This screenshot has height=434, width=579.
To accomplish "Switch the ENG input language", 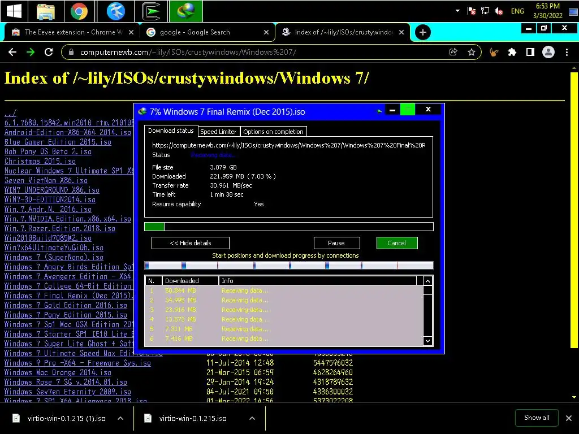I will pos(517,11).
